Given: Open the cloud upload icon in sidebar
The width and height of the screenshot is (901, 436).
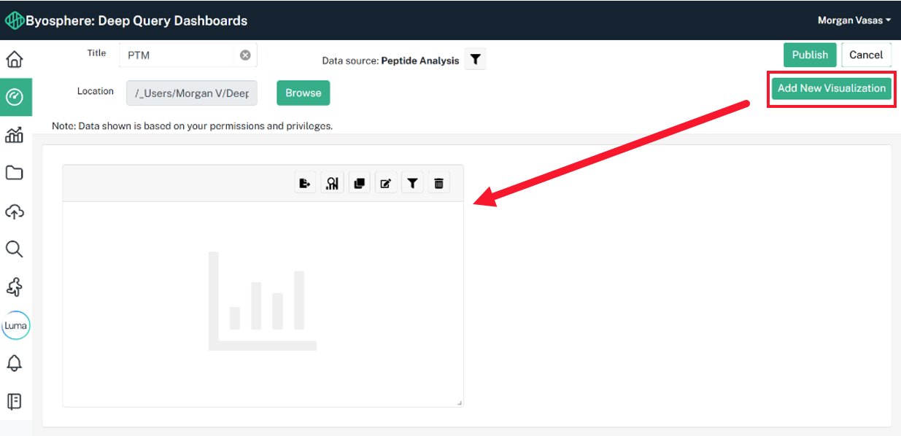Looking at the screenshot, I should [x=15, y=211].
